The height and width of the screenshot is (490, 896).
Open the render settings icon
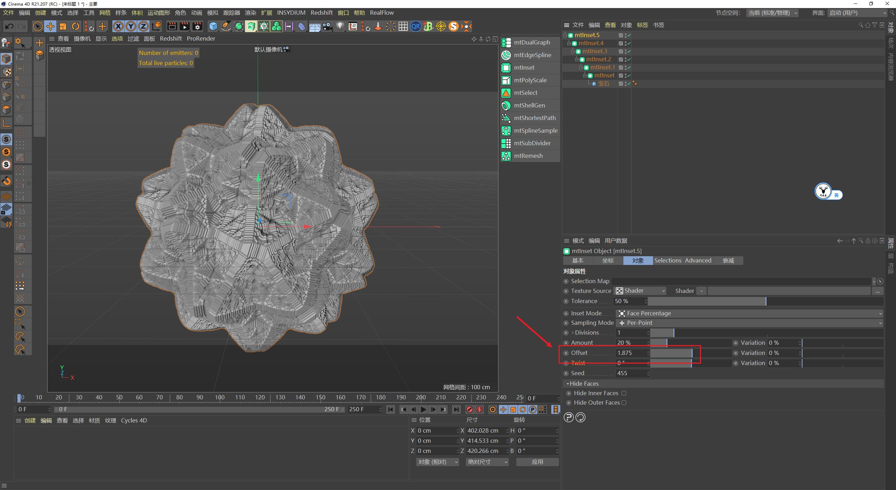tap(198, 26)
